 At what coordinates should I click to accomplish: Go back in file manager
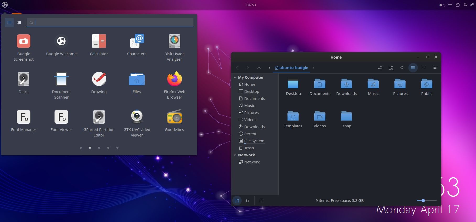click(237, 68)
